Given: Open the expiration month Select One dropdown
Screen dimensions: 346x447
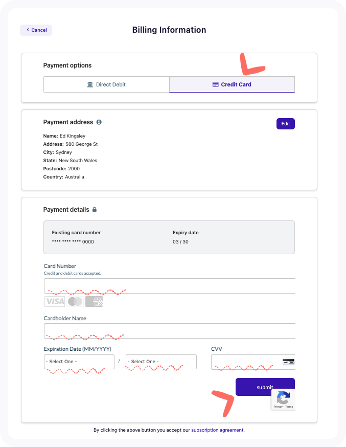Looking at the screenshot, I should pos(79,362).
